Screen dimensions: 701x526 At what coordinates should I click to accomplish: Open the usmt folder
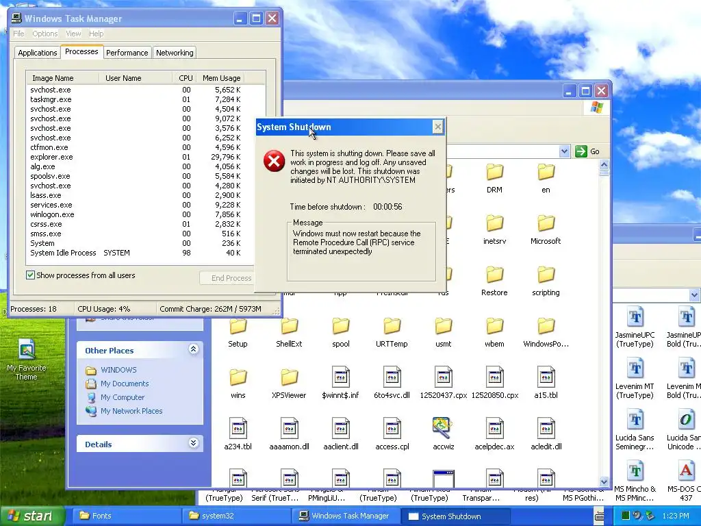pos(444,332)
